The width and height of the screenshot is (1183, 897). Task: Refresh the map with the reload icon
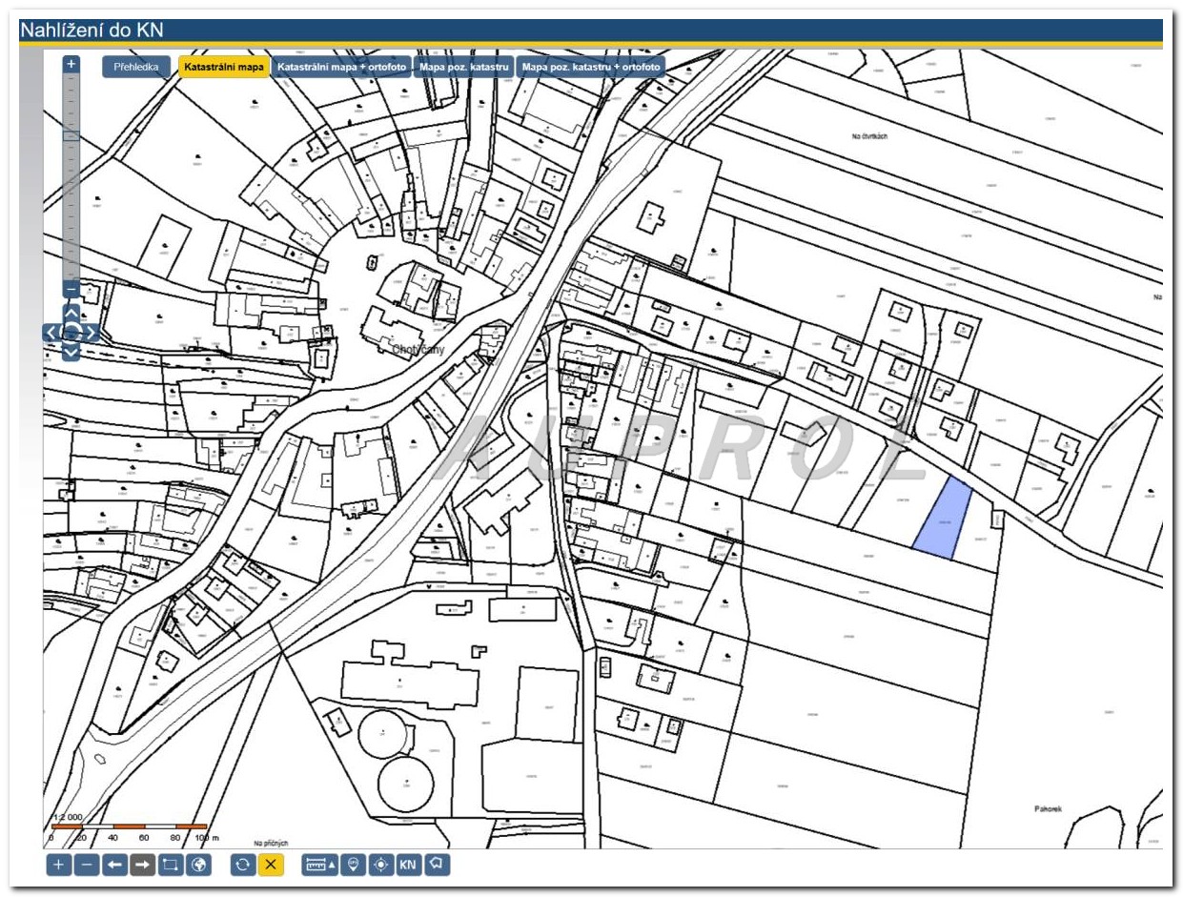243,865
